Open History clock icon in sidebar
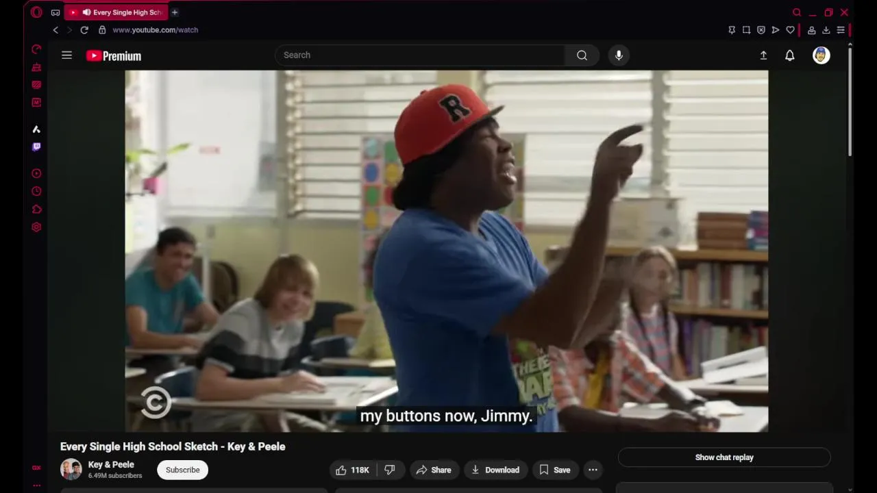The image size is (877, 493). pyautogui.click(x=36, y=192)
